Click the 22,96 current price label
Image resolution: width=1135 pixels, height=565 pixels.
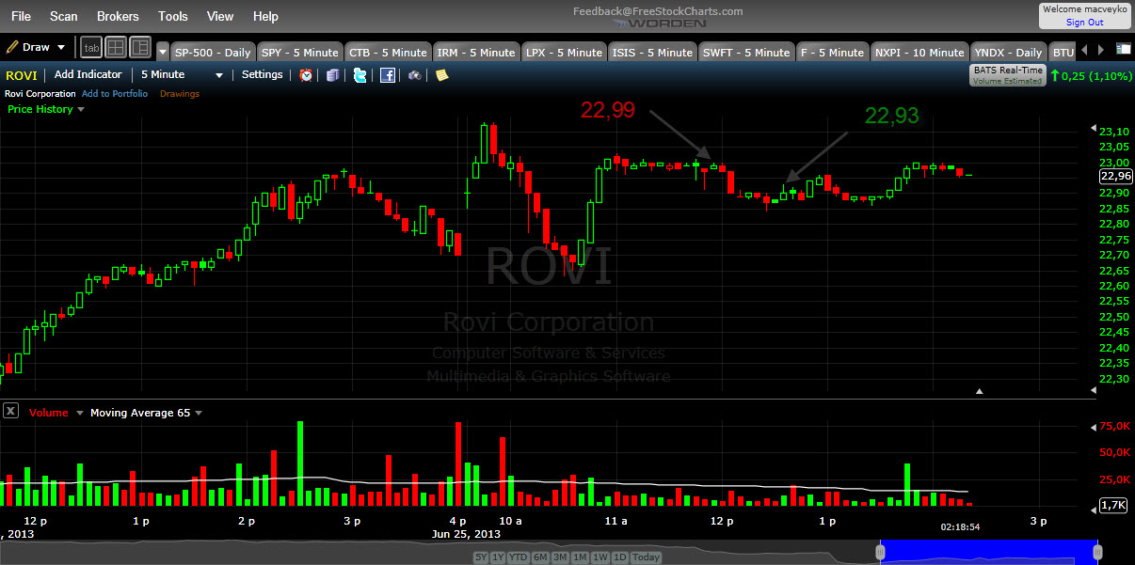(x=1115, y=176)
